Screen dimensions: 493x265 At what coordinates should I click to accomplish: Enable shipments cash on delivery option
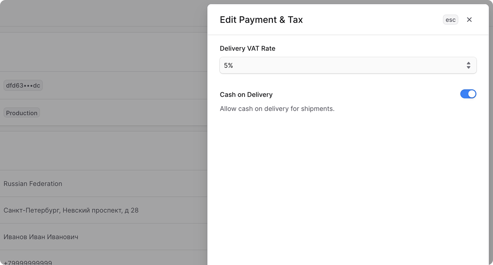point(468,94)
